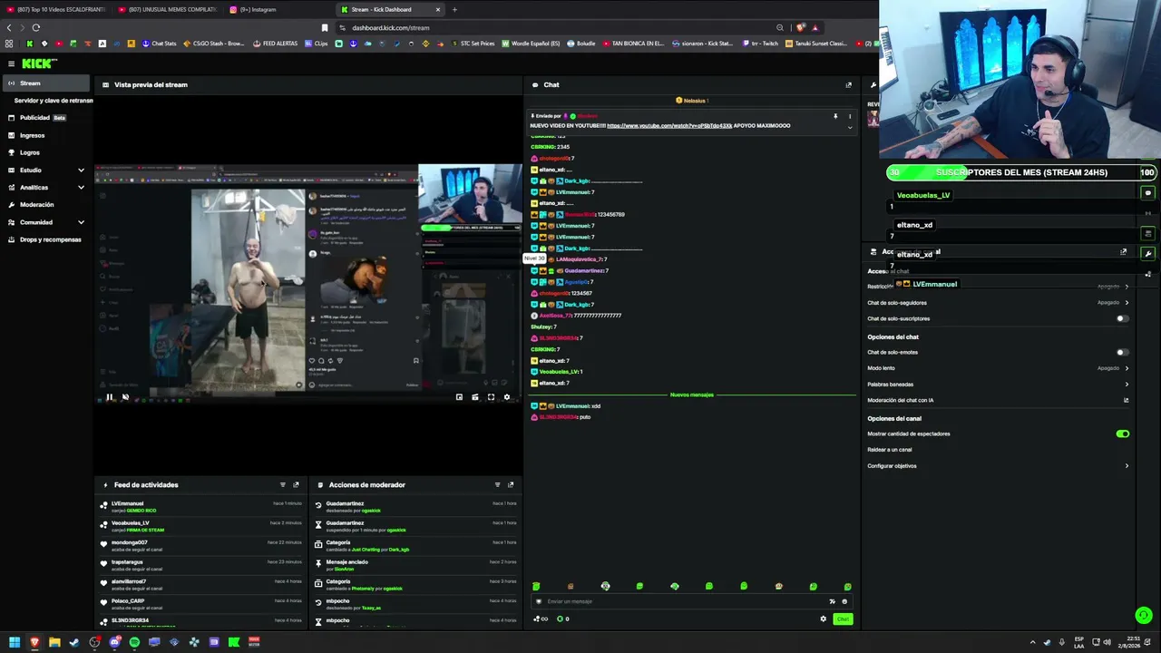The image size is (1161, 653).
Task: Switch to UNUSUAL MEMES COMPILATION tab
Action: 167,9
